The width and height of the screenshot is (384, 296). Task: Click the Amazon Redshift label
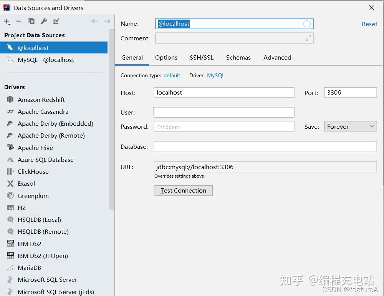[41, 100]
